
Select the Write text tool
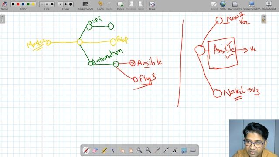tap(175, 150)
